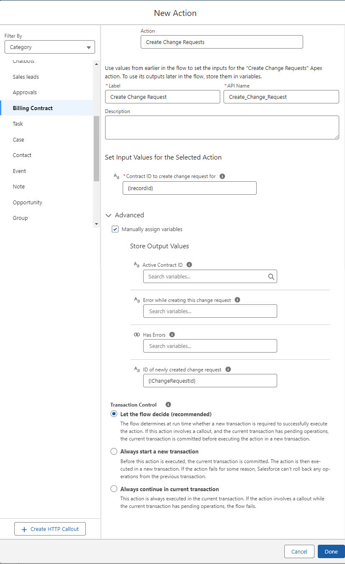
Task: Select Approvals category in sidebar
Action: pyautogui.click(x=25, y=93)
